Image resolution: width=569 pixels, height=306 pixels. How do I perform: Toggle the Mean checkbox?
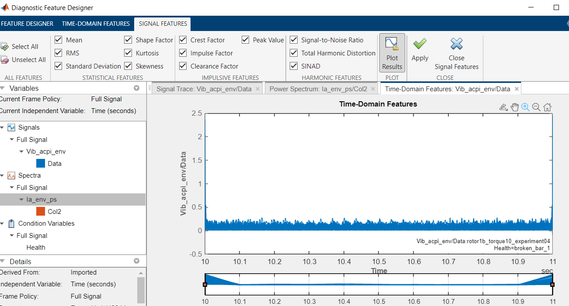(58, 40)
